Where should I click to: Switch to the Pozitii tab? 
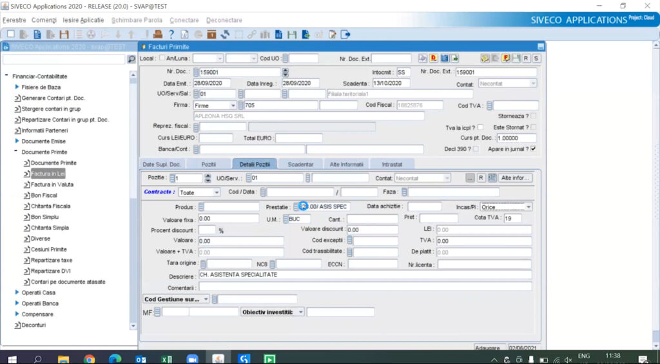[208, 164]
